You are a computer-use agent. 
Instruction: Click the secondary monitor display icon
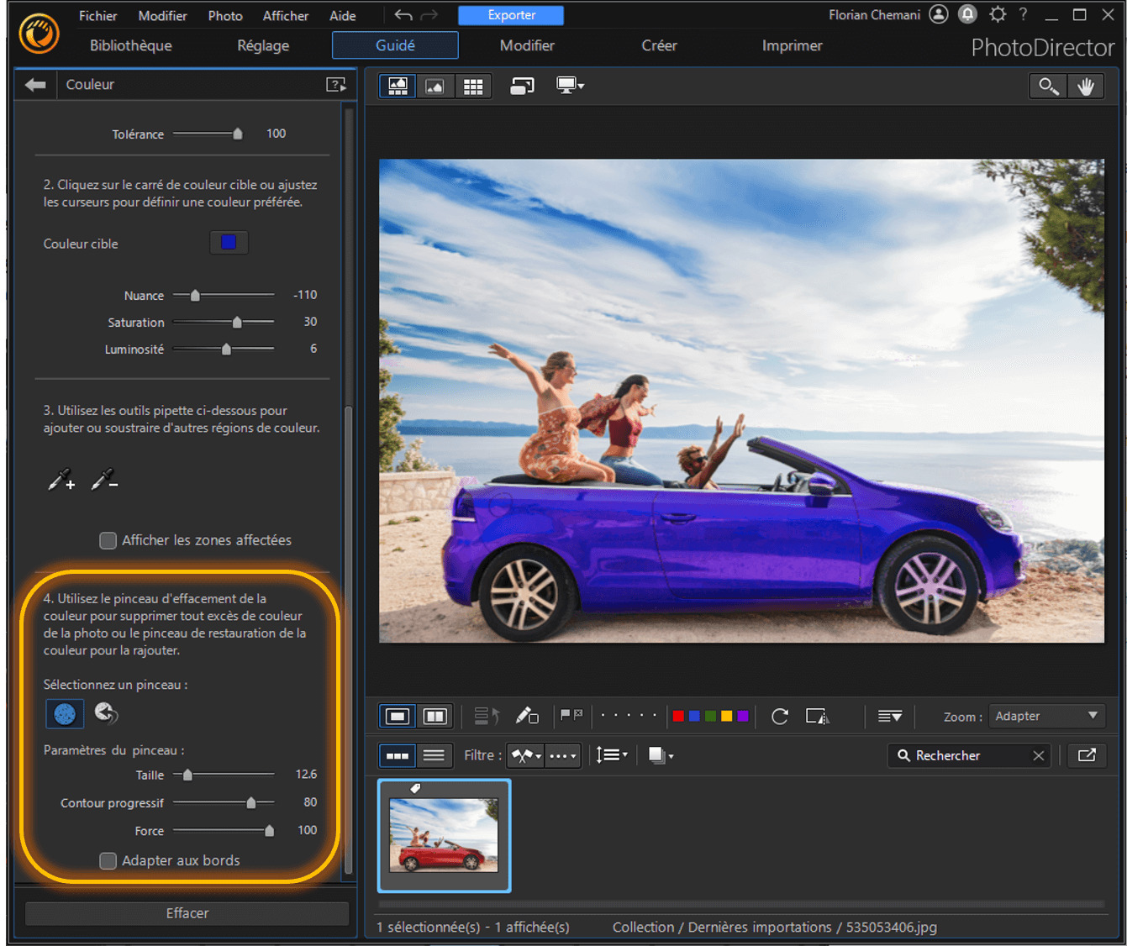coord(568,85)
